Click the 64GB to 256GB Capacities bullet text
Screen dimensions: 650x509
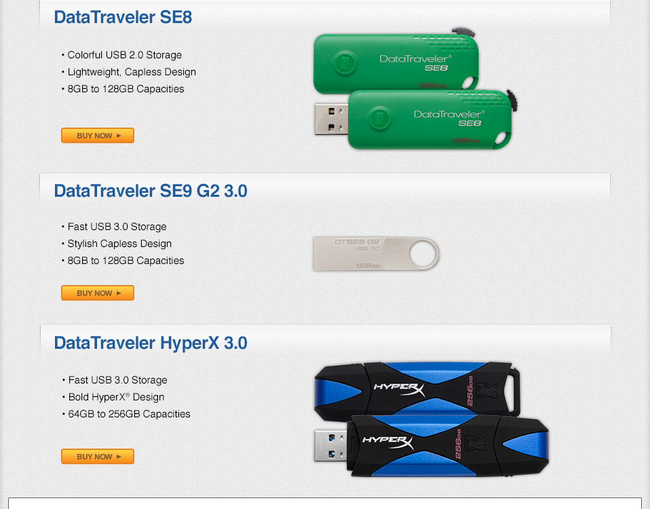click(x=129, y=414)
